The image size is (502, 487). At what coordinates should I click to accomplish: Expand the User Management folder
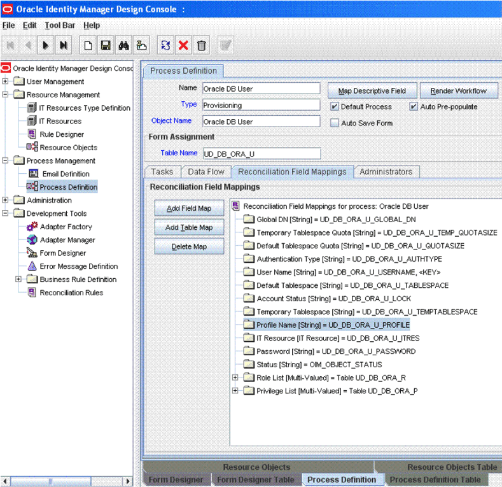point(5,81)
